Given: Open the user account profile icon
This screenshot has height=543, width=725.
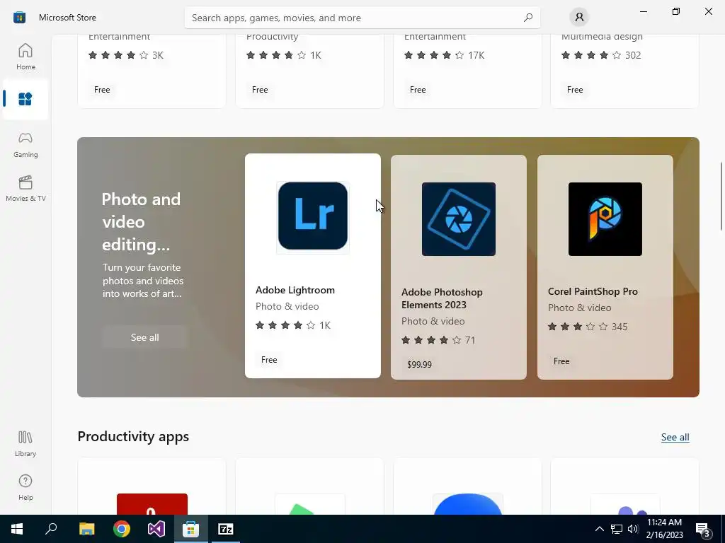Looking at the screenshot, I should (579, 18).
